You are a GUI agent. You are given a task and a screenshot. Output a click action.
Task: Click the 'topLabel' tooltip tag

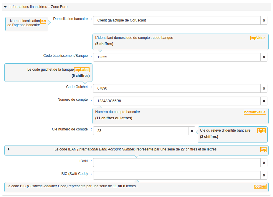click(82, 70)
